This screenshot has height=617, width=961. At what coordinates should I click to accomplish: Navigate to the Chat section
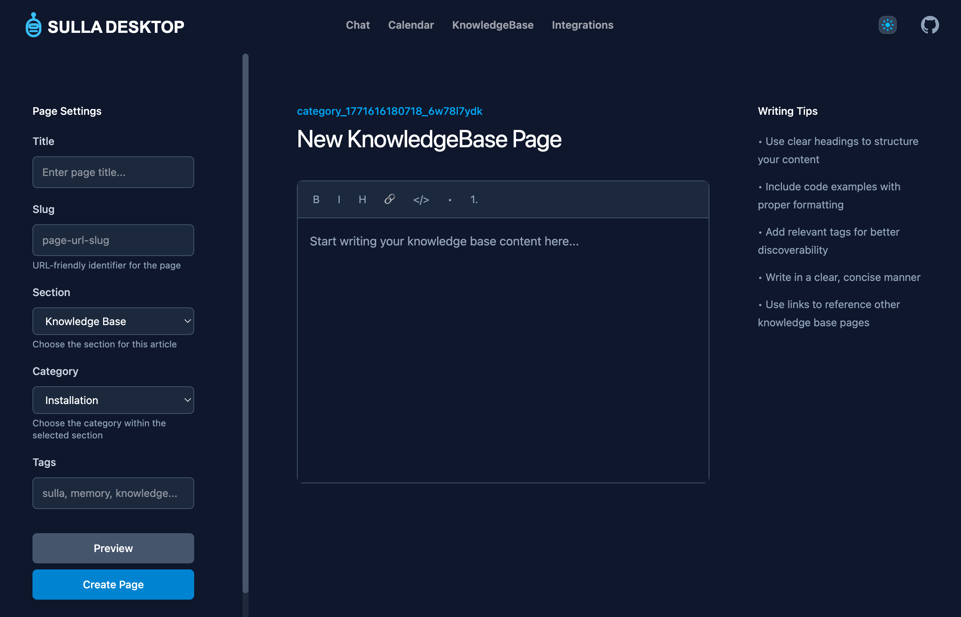358,25
